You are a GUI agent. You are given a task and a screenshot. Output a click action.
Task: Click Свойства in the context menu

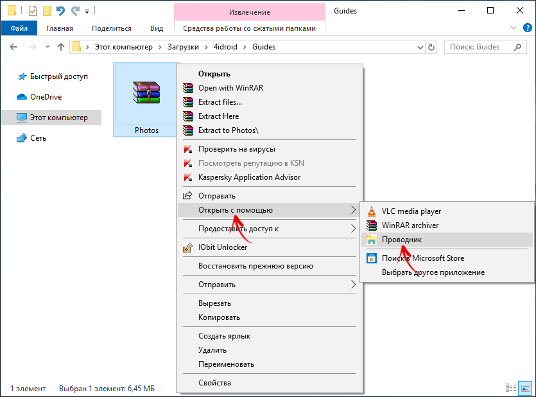214,383
